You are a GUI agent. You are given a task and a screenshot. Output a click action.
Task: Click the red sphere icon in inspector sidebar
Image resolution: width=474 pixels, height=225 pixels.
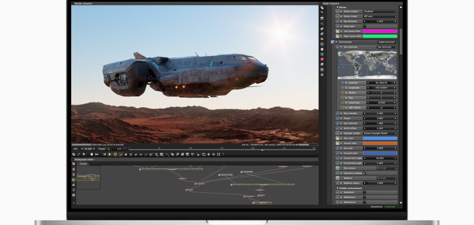coord(322,58)
